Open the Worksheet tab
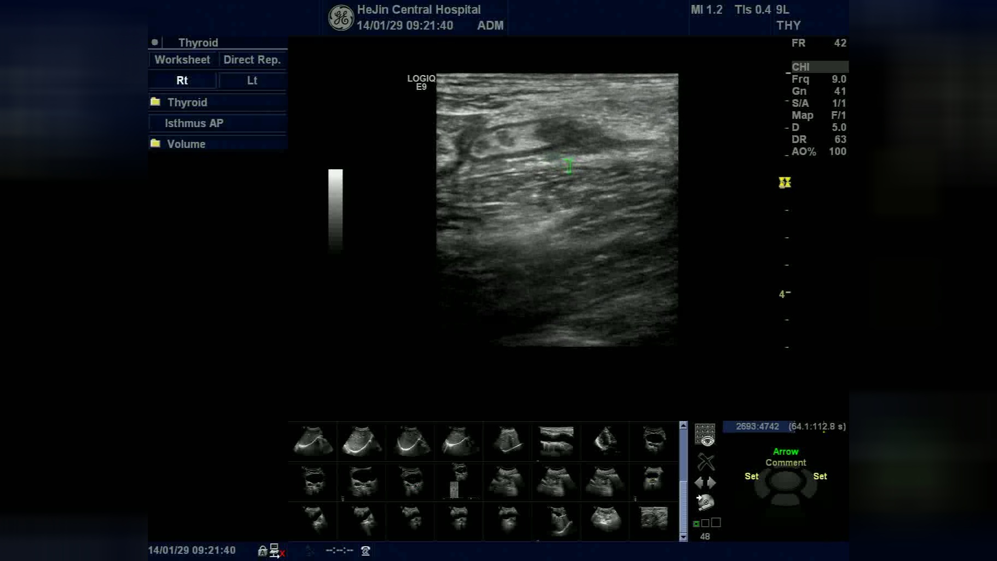 coord(182,60)
